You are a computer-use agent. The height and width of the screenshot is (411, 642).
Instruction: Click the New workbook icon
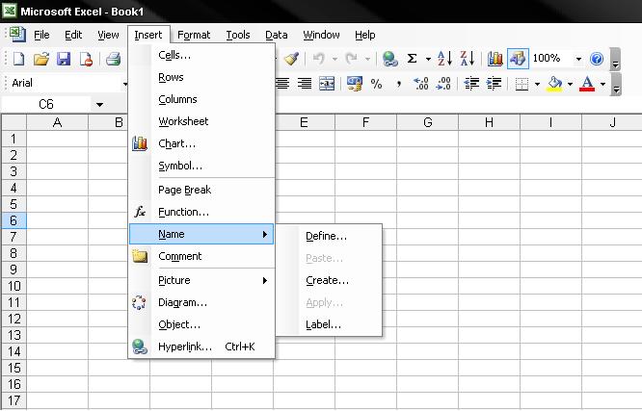(x=19, y=59)
